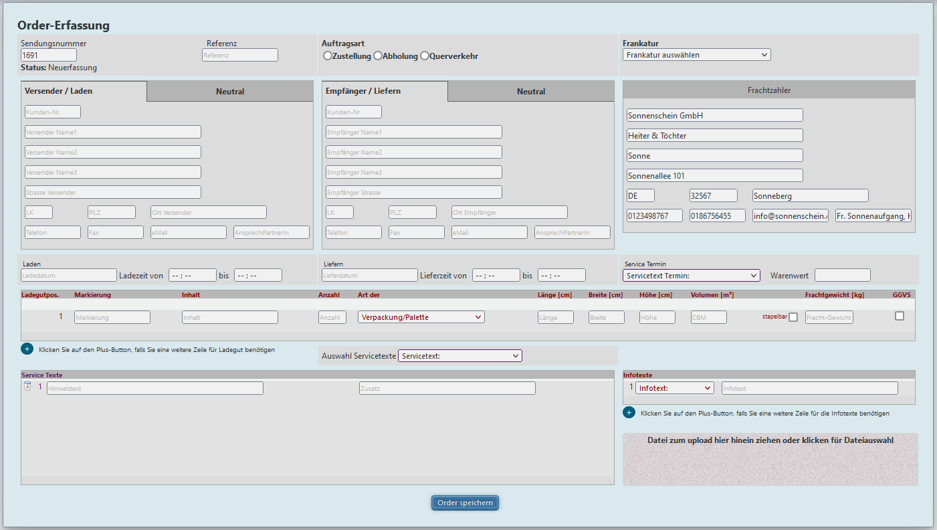Click the Order speichern button
The image size is (937, 530).
465,503
